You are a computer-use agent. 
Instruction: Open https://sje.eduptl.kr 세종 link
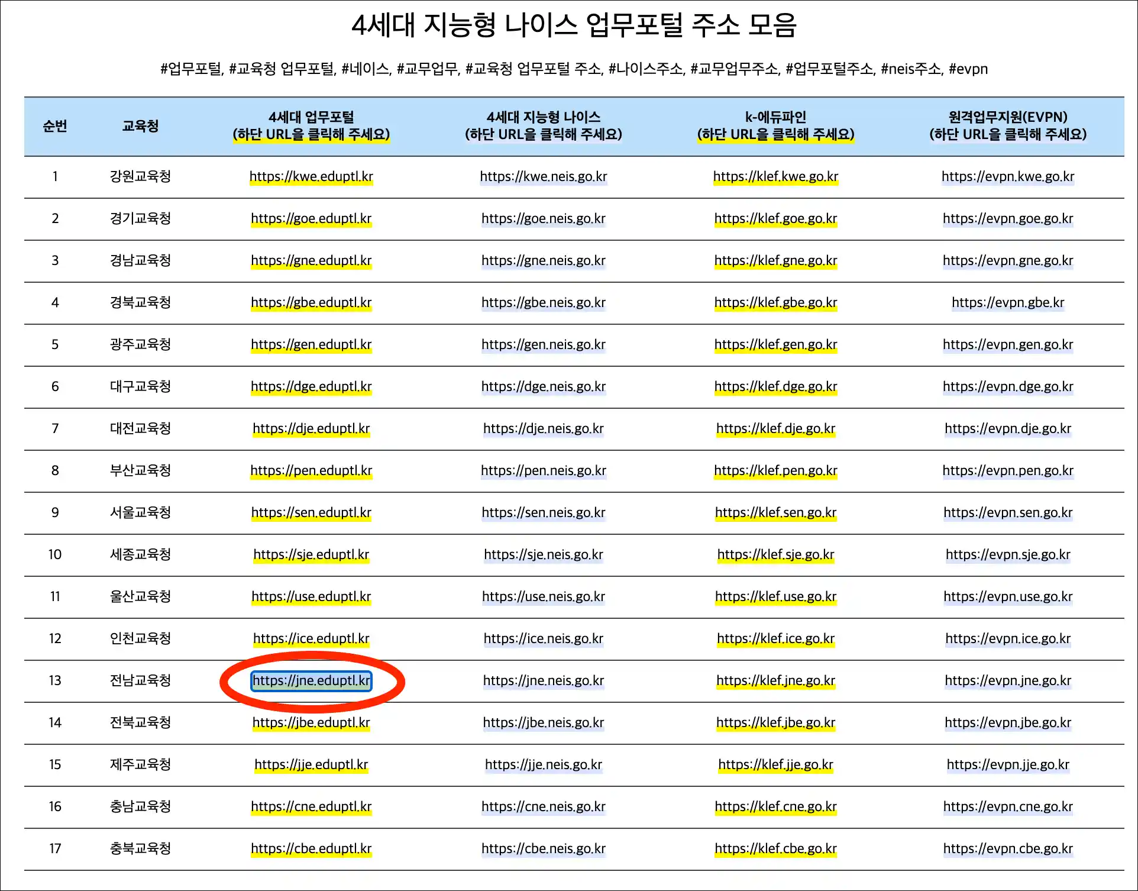click(311, 554)
